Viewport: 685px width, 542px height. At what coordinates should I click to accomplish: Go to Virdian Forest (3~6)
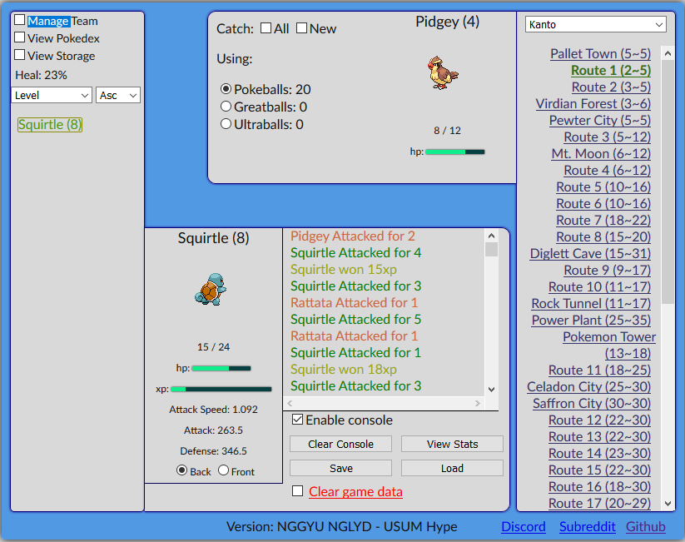[x=593, y=103]
